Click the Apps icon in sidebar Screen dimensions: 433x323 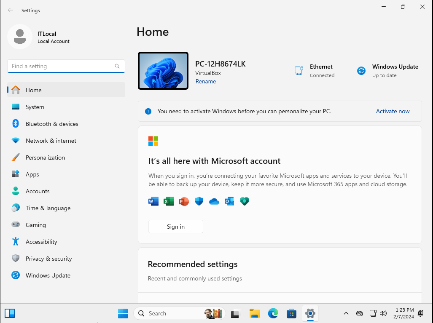[16, 174]
